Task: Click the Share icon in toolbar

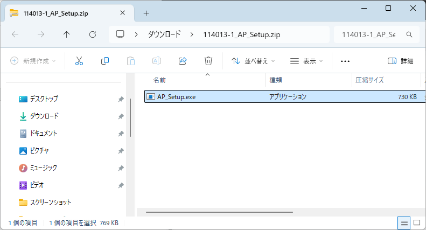Action: 183,61
